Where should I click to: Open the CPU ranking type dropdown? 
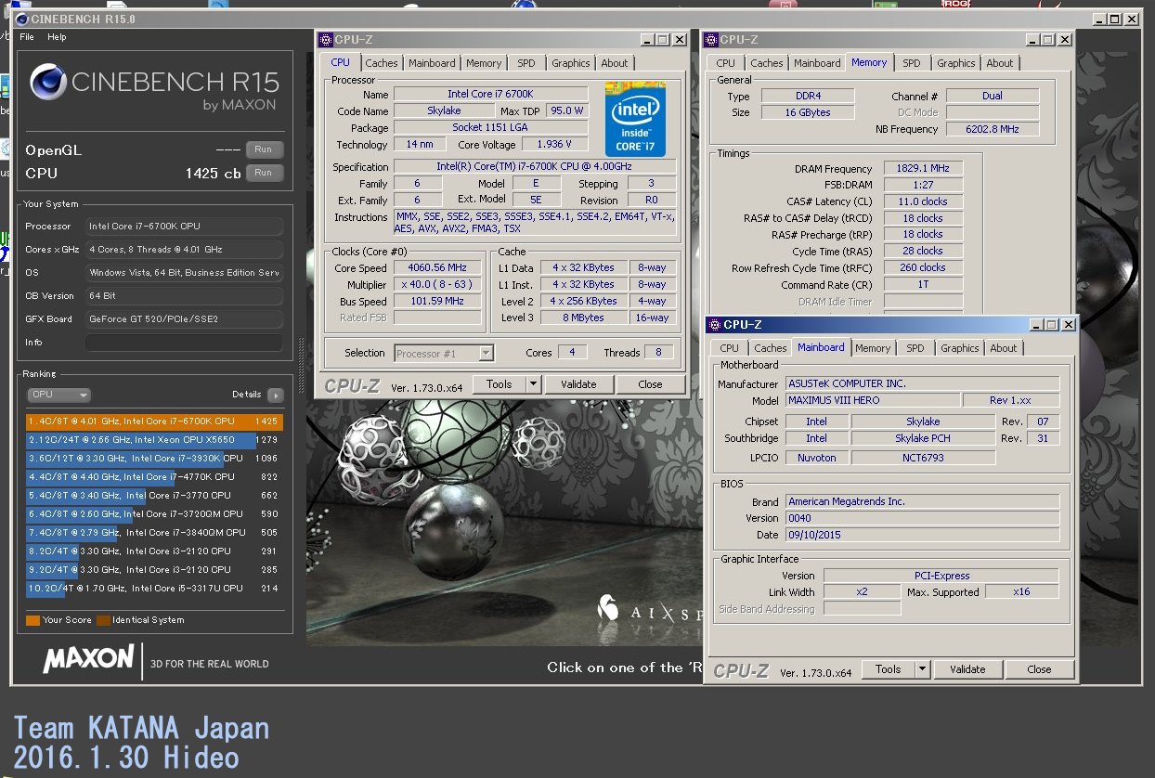click(58, 395)
